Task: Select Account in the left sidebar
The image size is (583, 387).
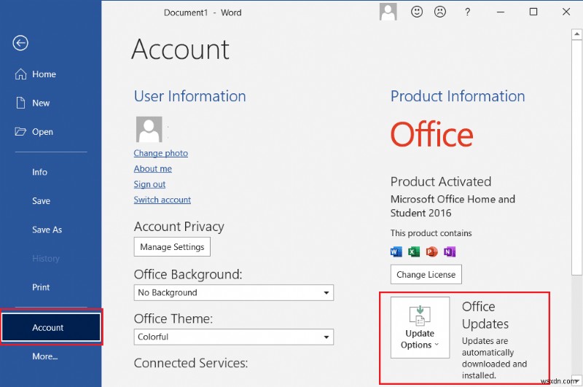Action: 51,327
